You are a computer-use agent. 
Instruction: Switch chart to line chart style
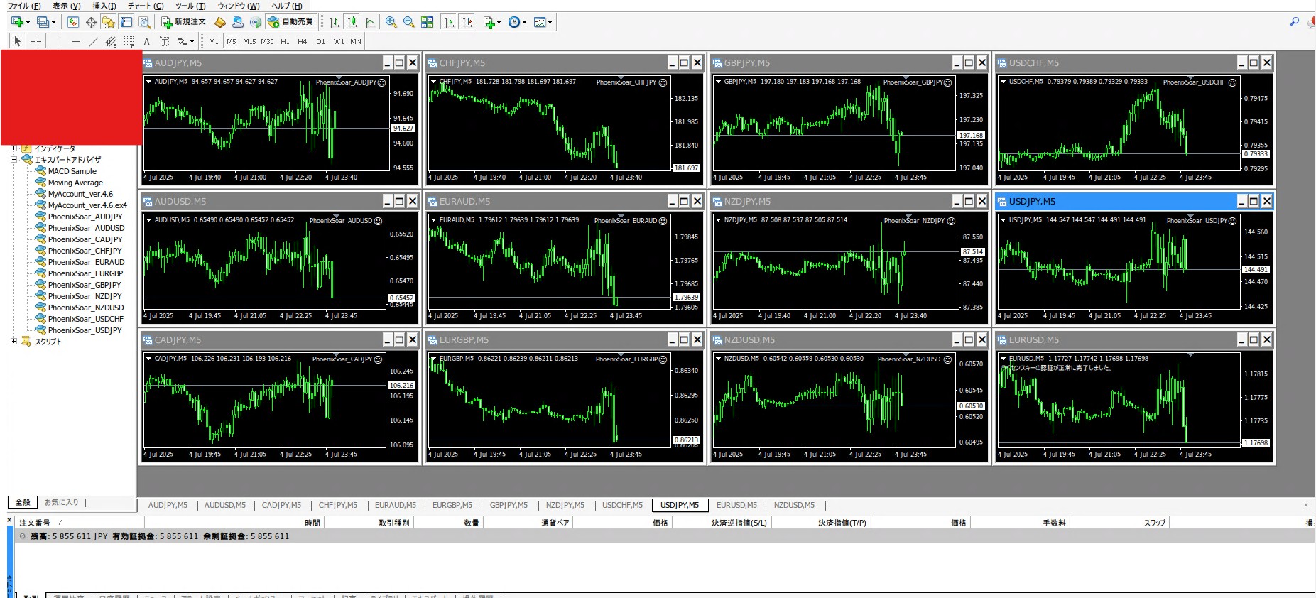[370, 22]
